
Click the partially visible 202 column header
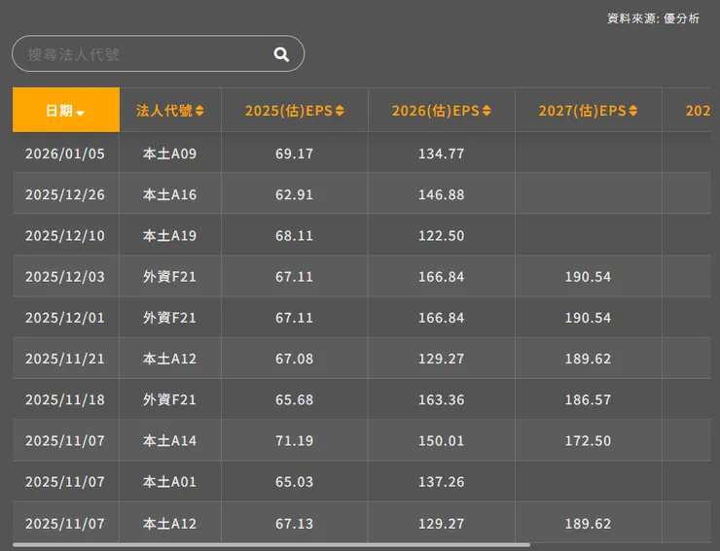click(x=698, y=111)
